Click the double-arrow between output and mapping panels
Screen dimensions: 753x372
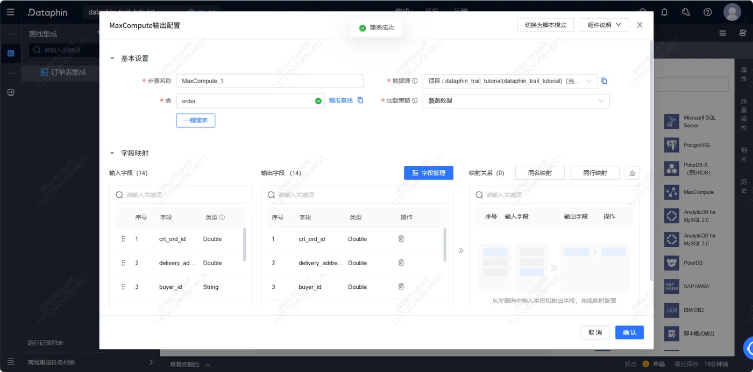(461, 251)
